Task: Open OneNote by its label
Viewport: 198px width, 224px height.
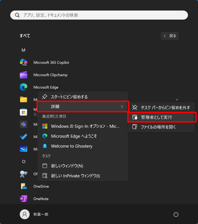Action: [x=41, y=199]
